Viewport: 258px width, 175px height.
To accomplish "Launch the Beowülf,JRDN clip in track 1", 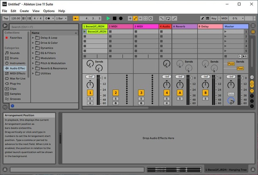I will 85,31.
